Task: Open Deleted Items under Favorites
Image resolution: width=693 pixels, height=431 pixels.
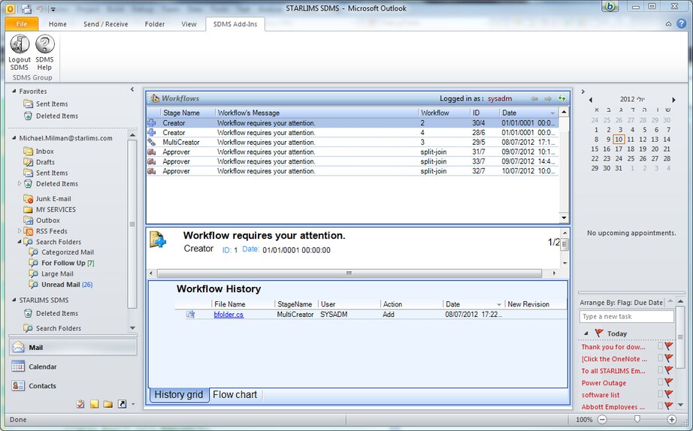Action: (x=56, y=116)
